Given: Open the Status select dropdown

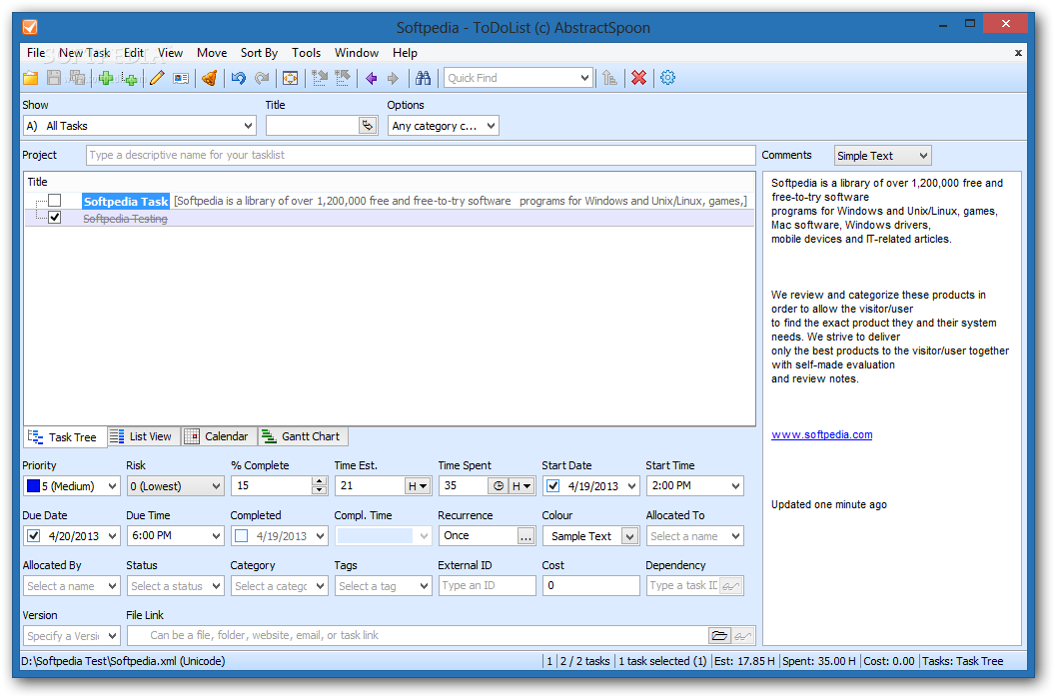Looking at the screenshot, I should [175, 586].
